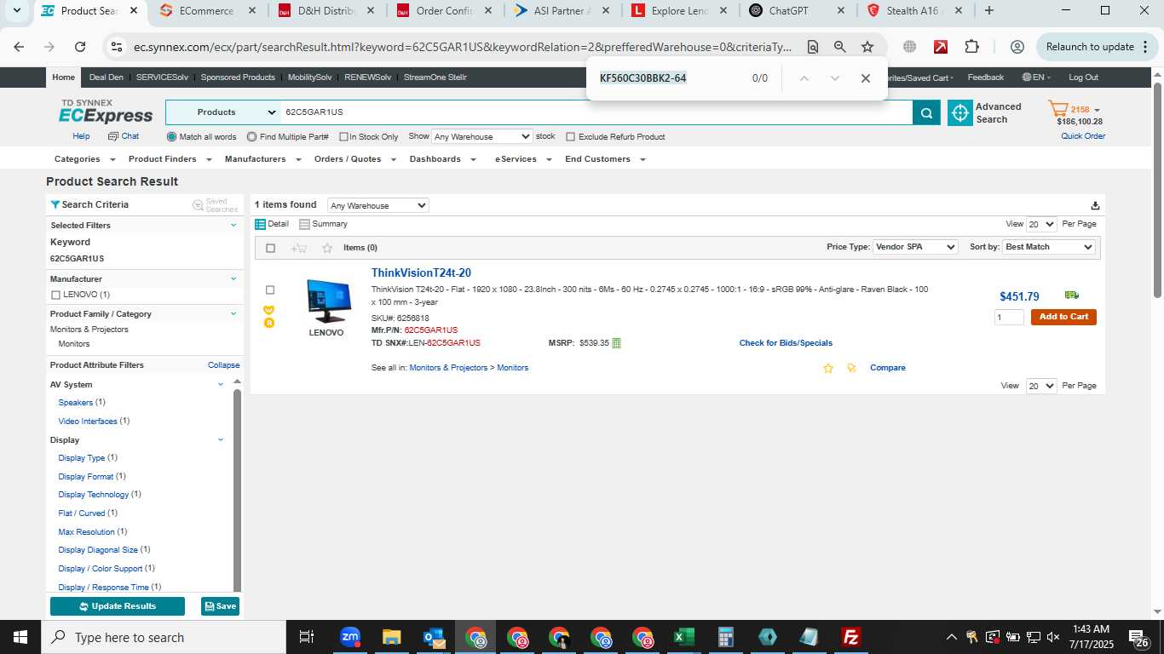
Task: Open Chat via speech bubble icon
Action: click(x=113, y=136)
